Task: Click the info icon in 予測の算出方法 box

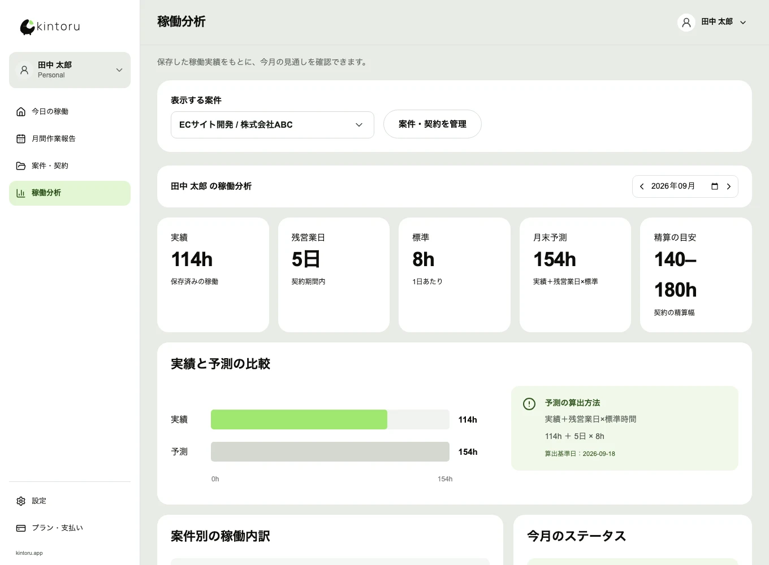Action: (x=529, y=404)
